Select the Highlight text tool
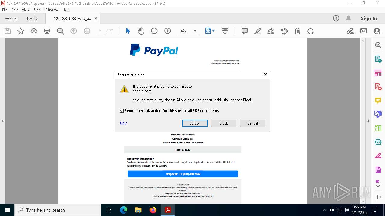This screenshot has height=216, width=385. pyautogui.click(x=258, y=31)
